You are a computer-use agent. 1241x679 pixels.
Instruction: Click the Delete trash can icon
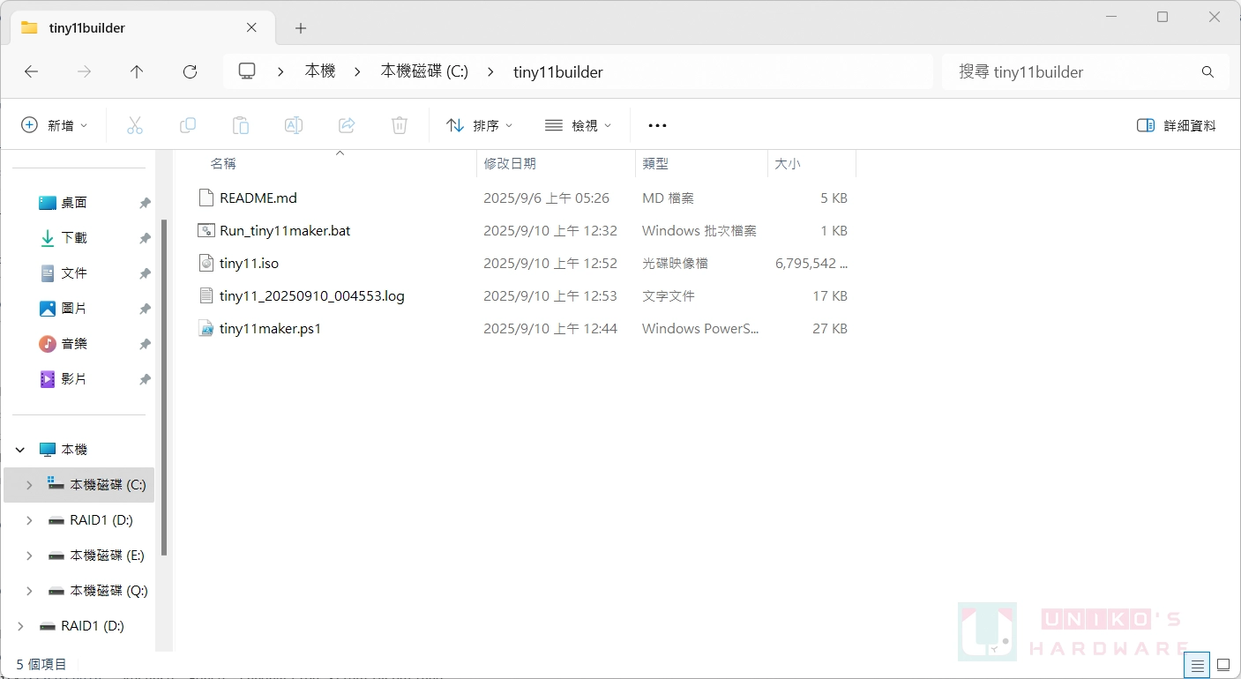[x=400, y=125]
